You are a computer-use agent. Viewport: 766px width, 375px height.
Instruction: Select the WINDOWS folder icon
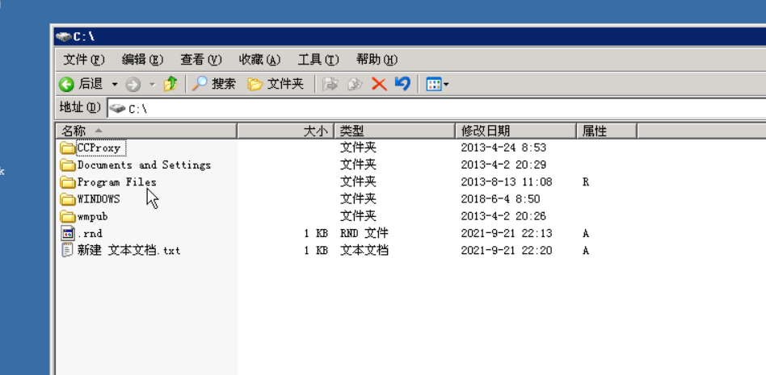(x=68, y=199)
